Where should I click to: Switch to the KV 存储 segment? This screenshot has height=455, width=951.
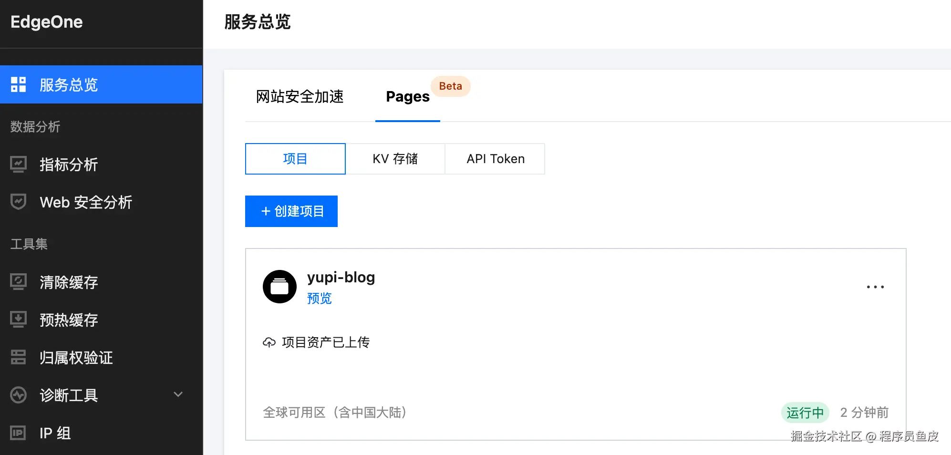[395, 159]
